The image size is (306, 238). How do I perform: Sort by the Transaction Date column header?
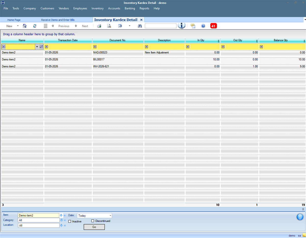[x=68, y=41]
